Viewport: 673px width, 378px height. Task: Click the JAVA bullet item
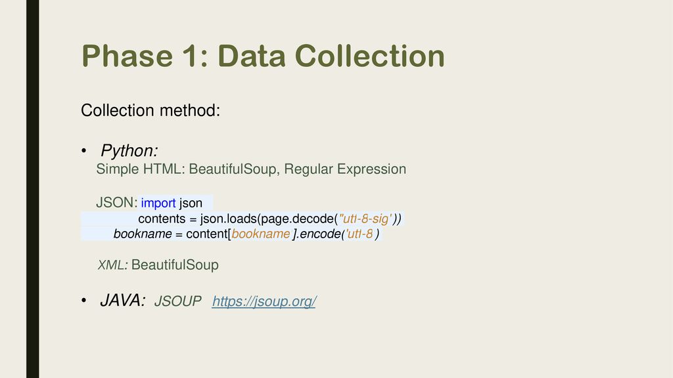[123, 301]
